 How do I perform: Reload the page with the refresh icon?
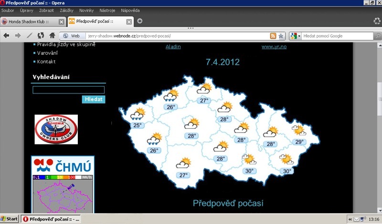pos(41,36)
